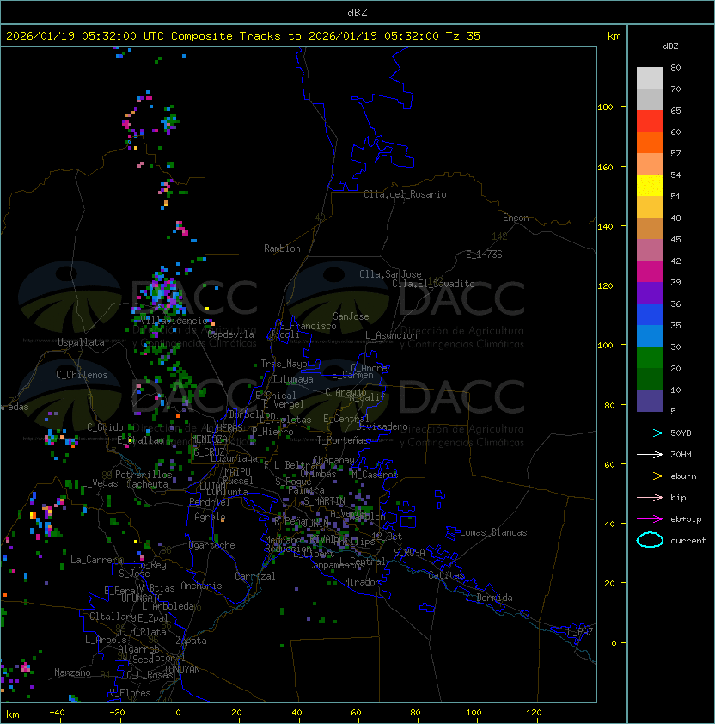Click the 'Lomas_Blancas' label on map

pos(493,532)
